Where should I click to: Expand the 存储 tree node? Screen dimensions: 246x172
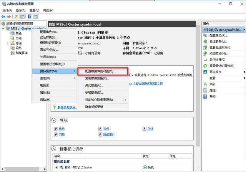7,43
